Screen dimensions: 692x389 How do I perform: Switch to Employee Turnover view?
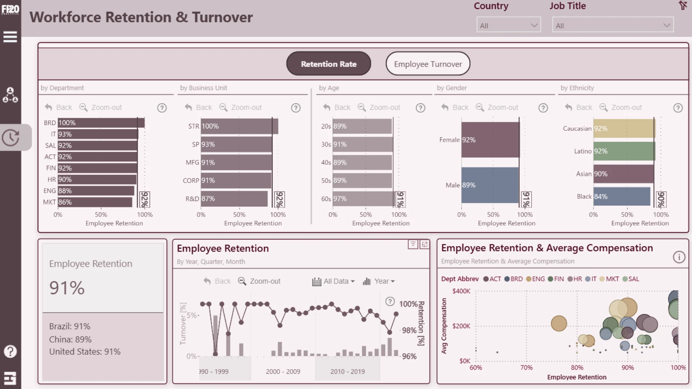(428, 64)
